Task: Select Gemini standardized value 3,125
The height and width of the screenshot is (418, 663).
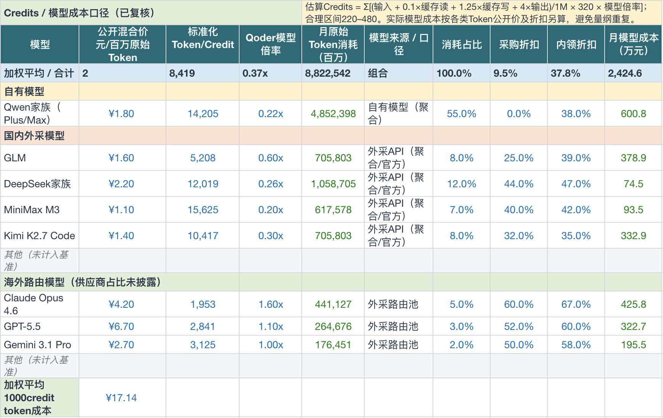Action: click(203, 345)
